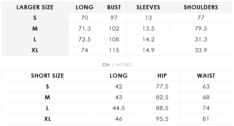Click the SHORT SIZE table header
Image resolution: width=234 pixels, height=126 pixels.
[48, 76]
